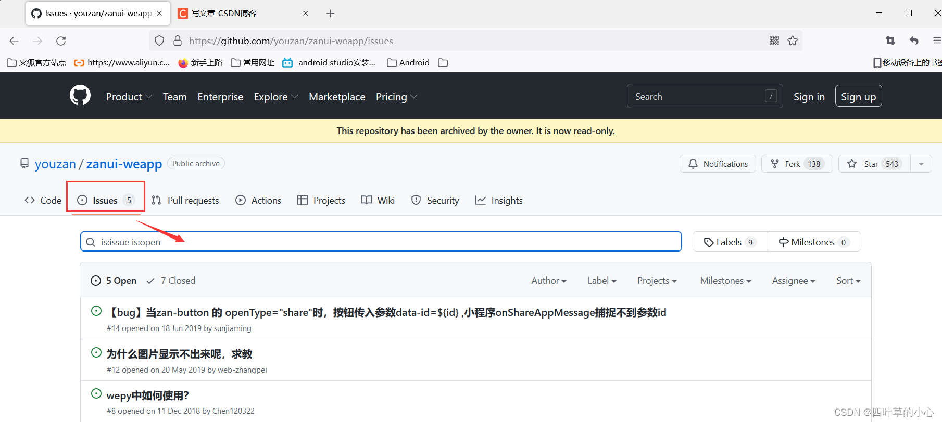The image size is (942, 422).
Task: Reload the page with refresh icon
Action: [x=61, y=41]
